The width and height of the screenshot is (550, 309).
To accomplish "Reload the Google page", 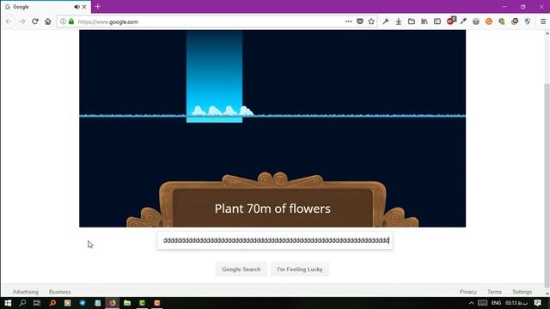I will coord(34,21).
